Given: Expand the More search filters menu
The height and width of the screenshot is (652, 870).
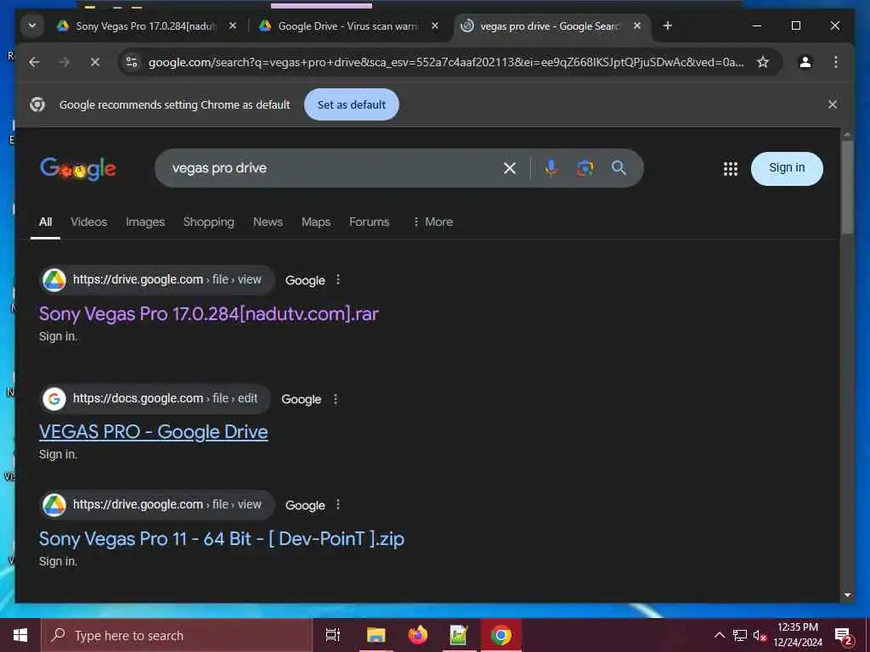Looking at the screenshot, I should coord(432,222).
